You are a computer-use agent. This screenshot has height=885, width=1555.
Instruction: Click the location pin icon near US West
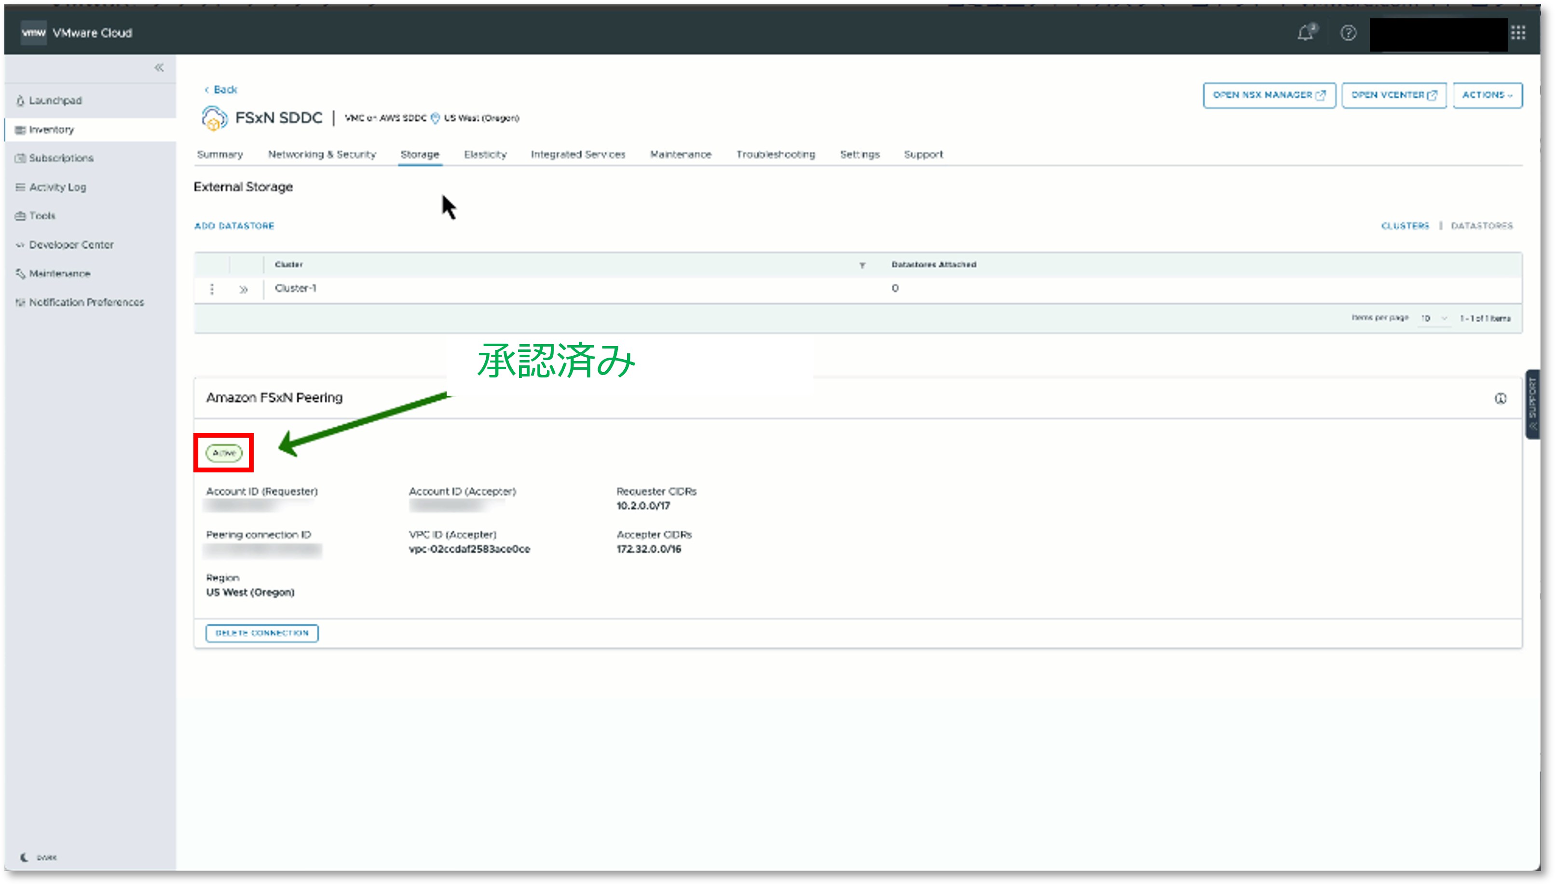tap(435, 118)
